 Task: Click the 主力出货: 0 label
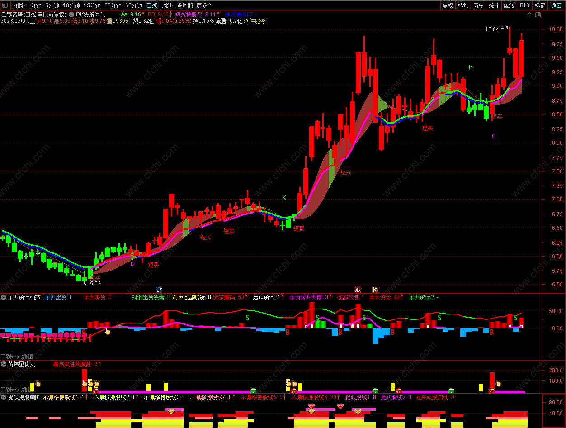[x=59, y=297]
